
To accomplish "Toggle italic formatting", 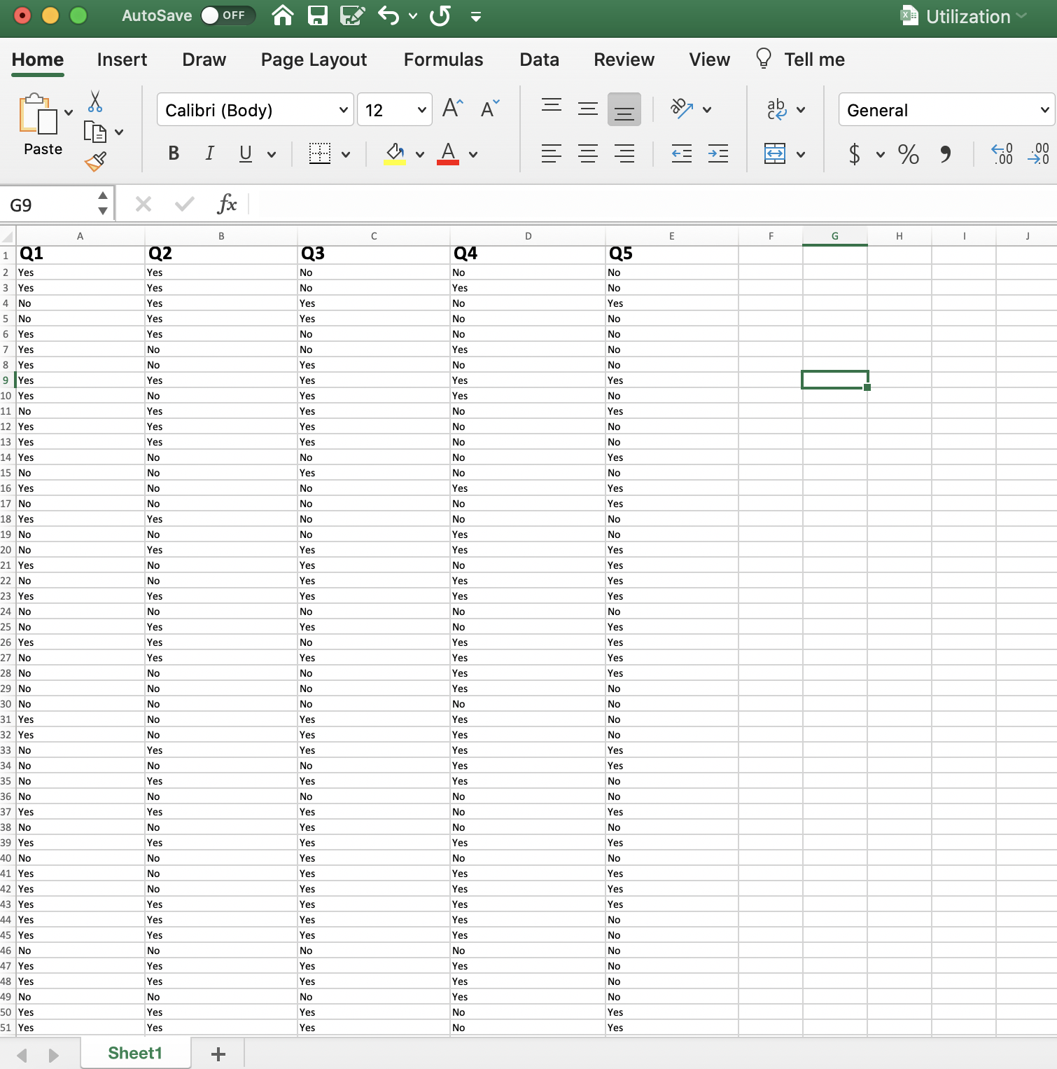I will coord(209,153).
